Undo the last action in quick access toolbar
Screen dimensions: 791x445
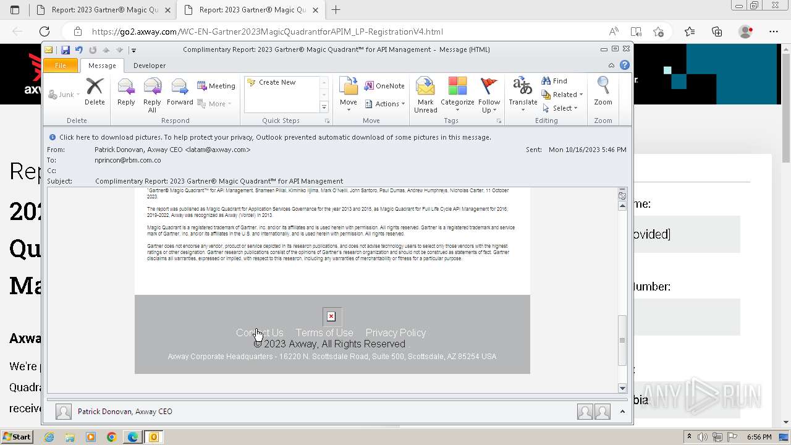click(78, 50)
